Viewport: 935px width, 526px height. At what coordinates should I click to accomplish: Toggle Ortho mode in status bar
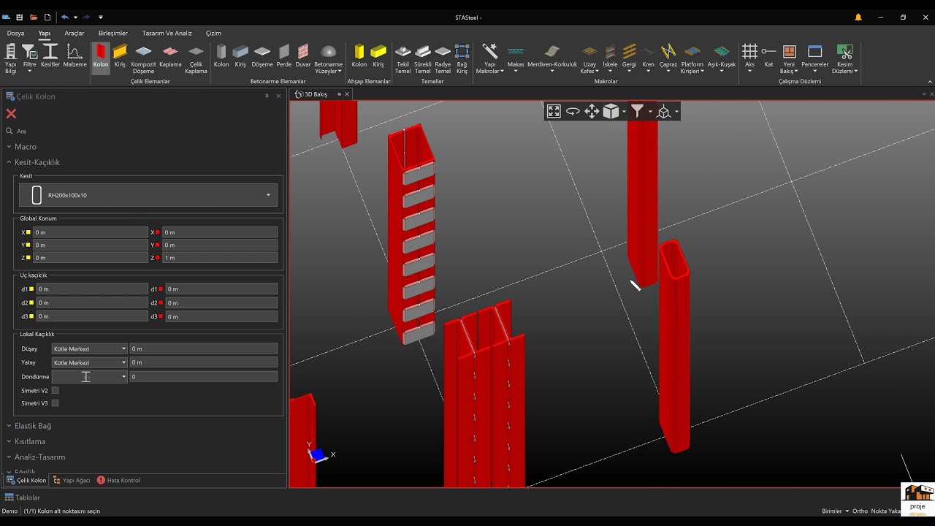(860, 511)
